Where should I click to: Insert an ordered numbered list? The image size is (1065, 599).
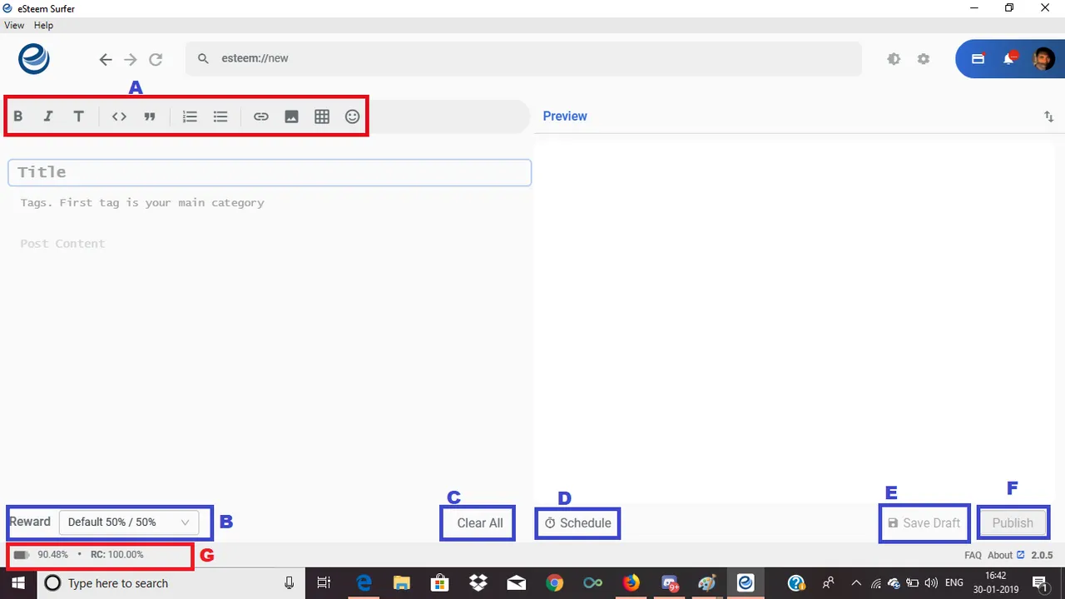click(190, 116)
